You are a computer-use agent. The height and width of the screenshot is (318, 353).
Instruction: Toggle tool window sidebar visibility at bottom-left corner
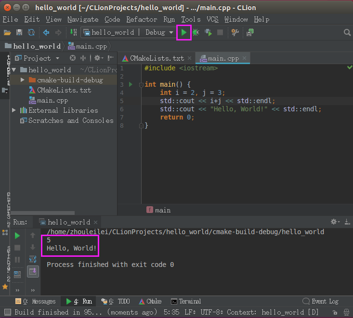click(x=7, y=312)
